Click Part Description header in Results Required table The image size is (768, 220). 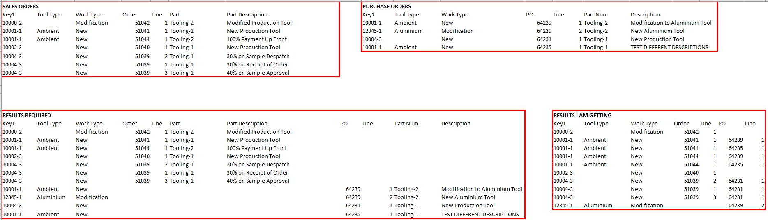click(x=247, y=124)
